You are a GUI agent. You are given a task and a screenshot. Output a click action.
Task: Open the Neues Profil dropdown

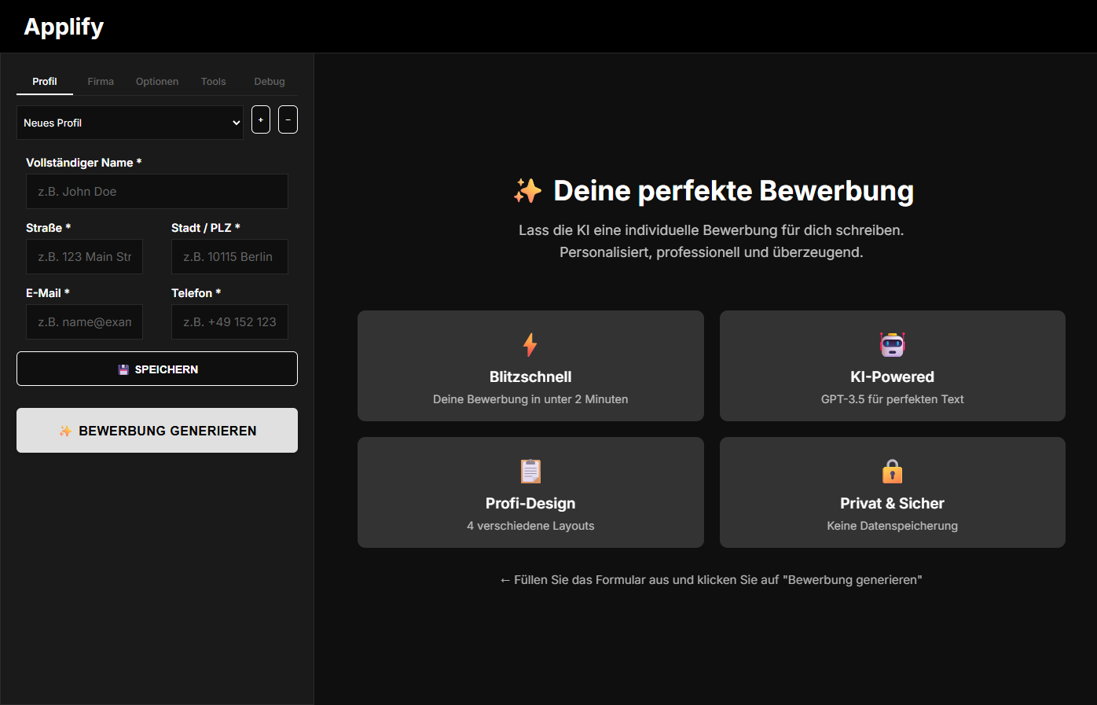[130, 123]
